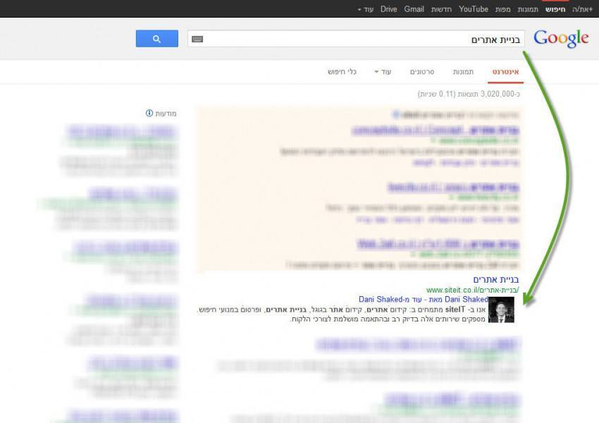Click the מודעות ads label

click(x=166, y=114)
